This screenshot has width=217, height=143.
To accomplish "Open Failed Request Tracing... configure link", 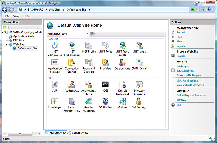I will 191,95.
